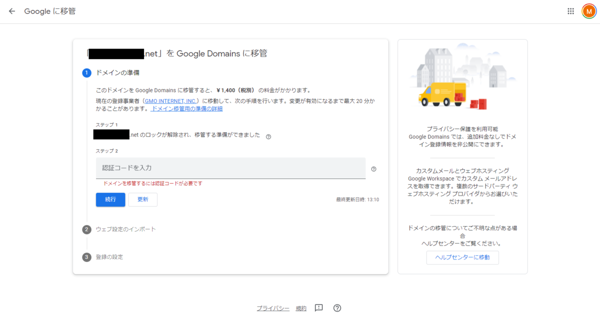600x323 pixels.
Task: Click the ヘルプセンターに移動 button
Action: [462, 257]
